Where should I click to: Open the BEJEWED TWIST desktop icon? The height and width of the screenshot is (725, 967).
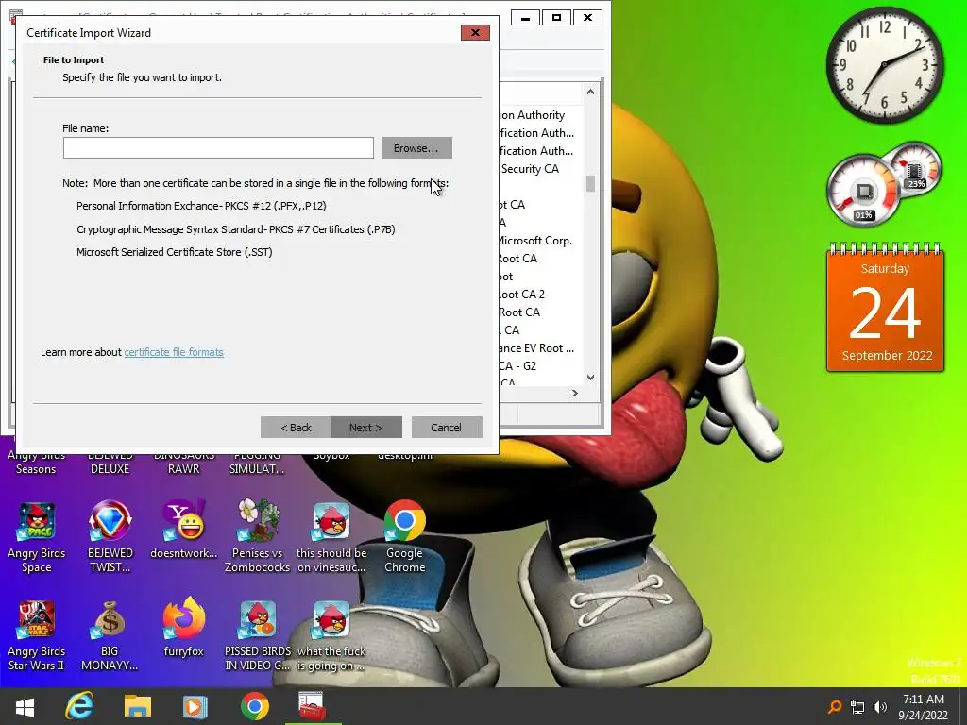pyautogui.click(x=110, y=537)
